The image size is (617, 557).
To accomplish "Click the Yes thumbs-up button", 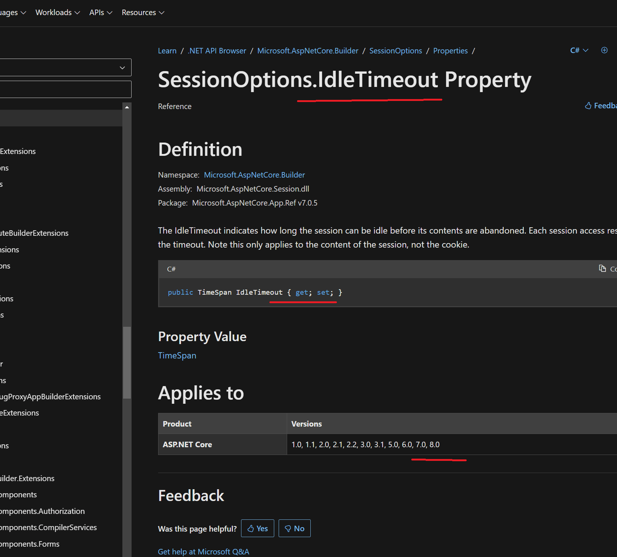I will tap(258, 528).
